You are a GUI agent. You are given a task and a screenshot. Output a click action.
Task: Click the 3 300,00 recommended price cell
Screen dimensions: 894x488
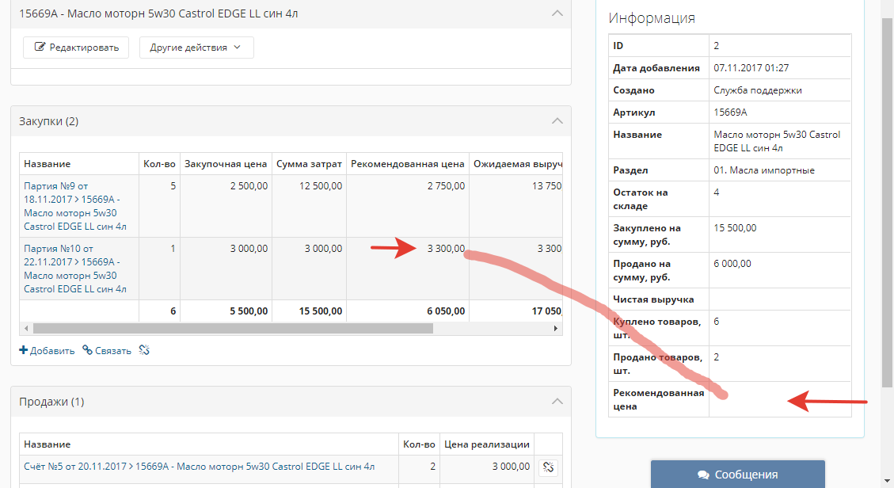click(408, 269)
